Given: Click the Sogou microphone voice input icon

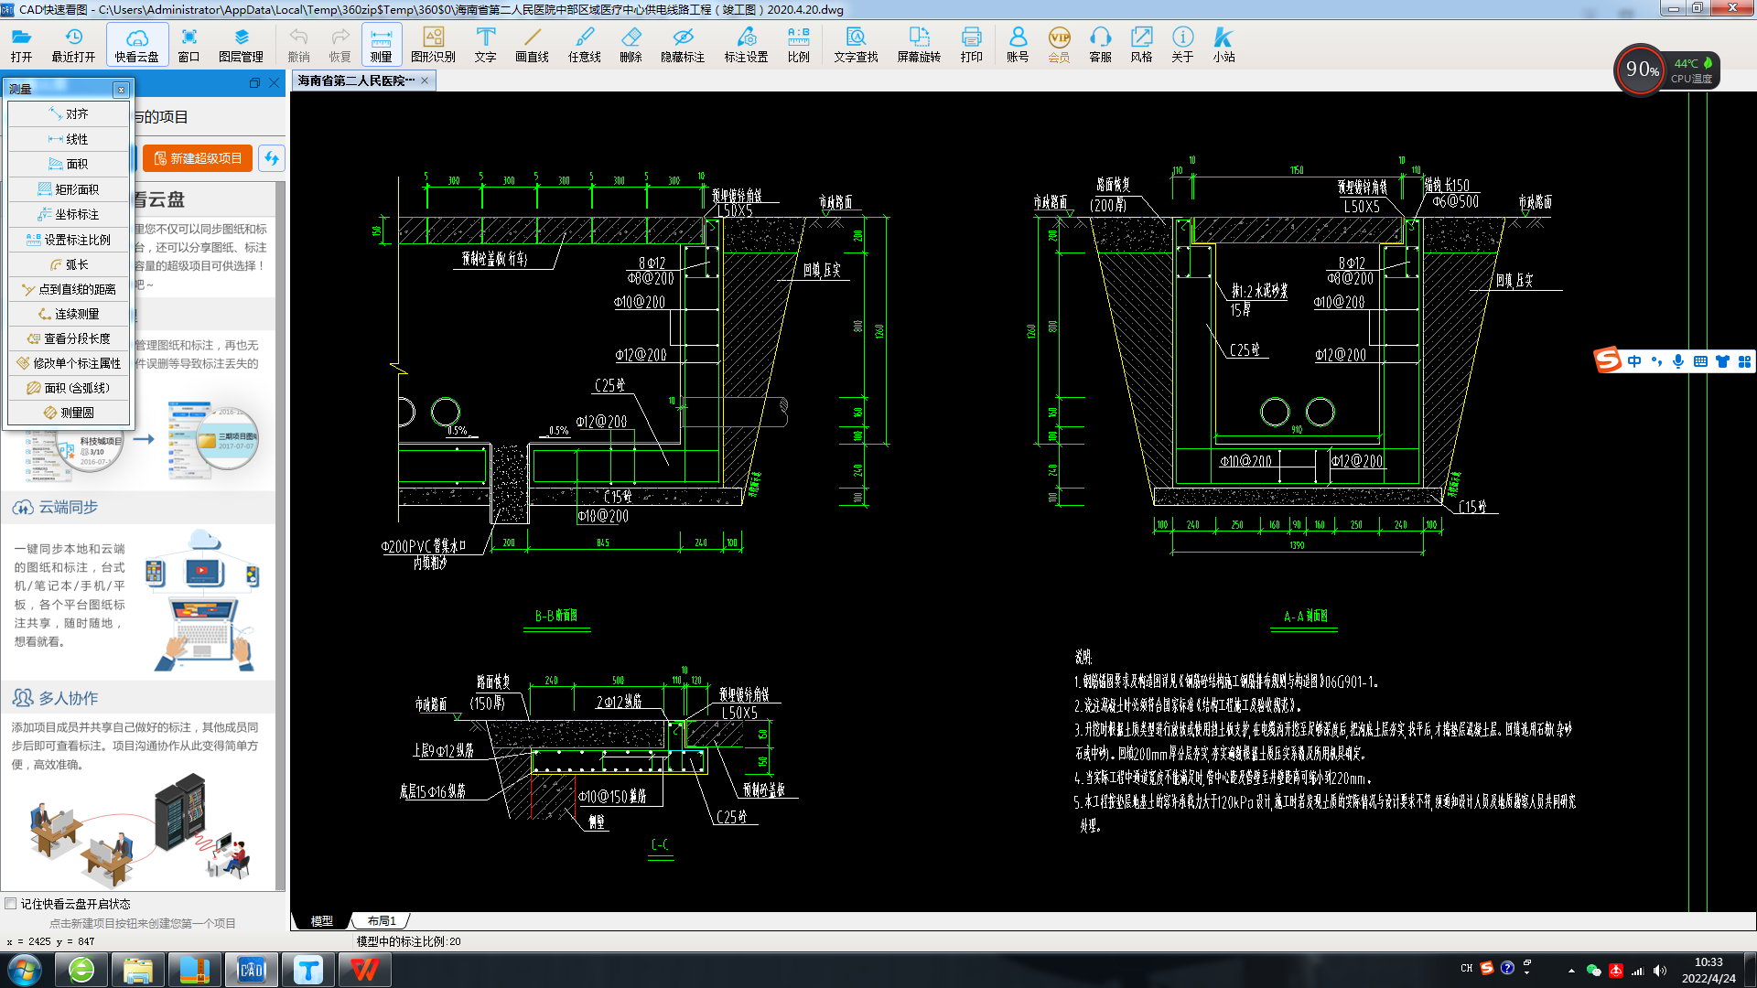Looking at the screenshot, I should coord(1678,361).
